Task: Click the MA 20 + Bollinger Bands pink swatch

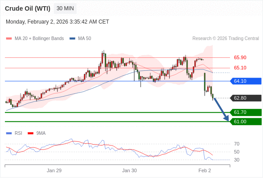Action: coord(9,39)
